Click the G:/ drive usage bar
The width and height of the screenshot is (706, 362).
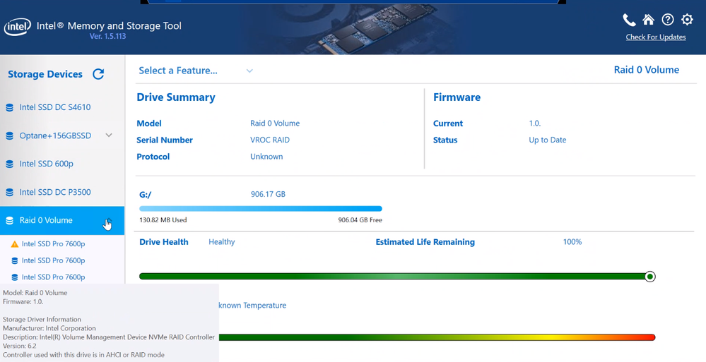(x=260, y=209)
